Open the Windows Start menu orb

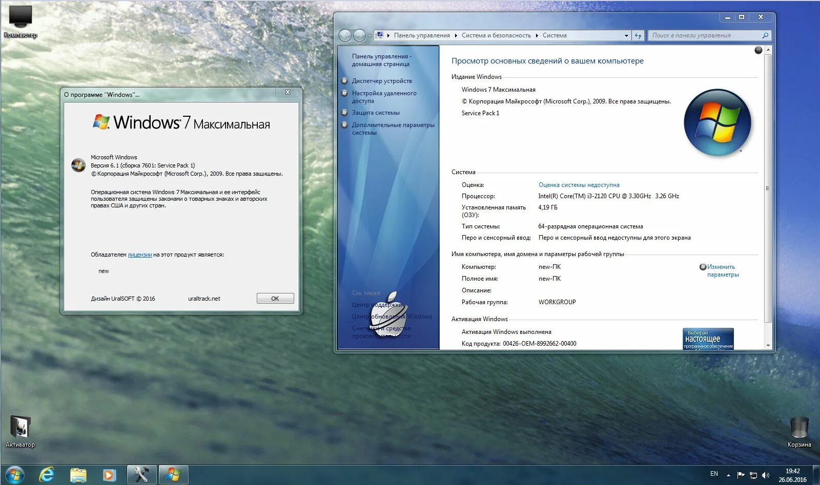[14, 475]
